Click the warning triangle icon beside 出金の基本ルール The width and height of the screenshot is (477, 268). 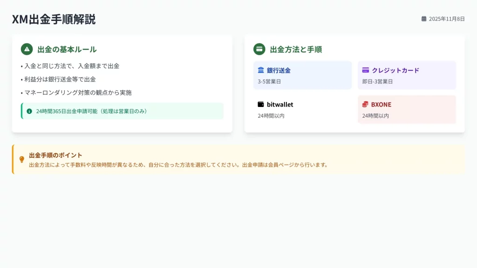pyautogui.click(x=27, y=49)
